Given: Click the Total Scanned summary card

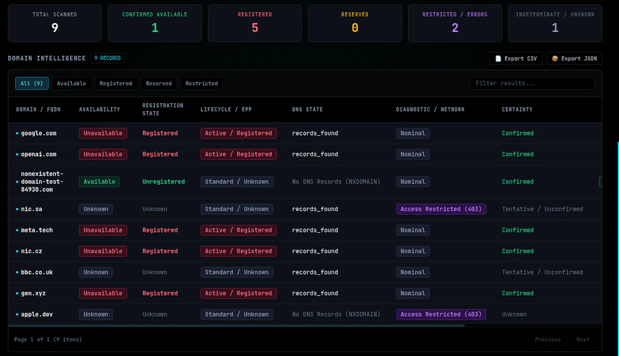Looking at the screenshot, I should point(55,23).
